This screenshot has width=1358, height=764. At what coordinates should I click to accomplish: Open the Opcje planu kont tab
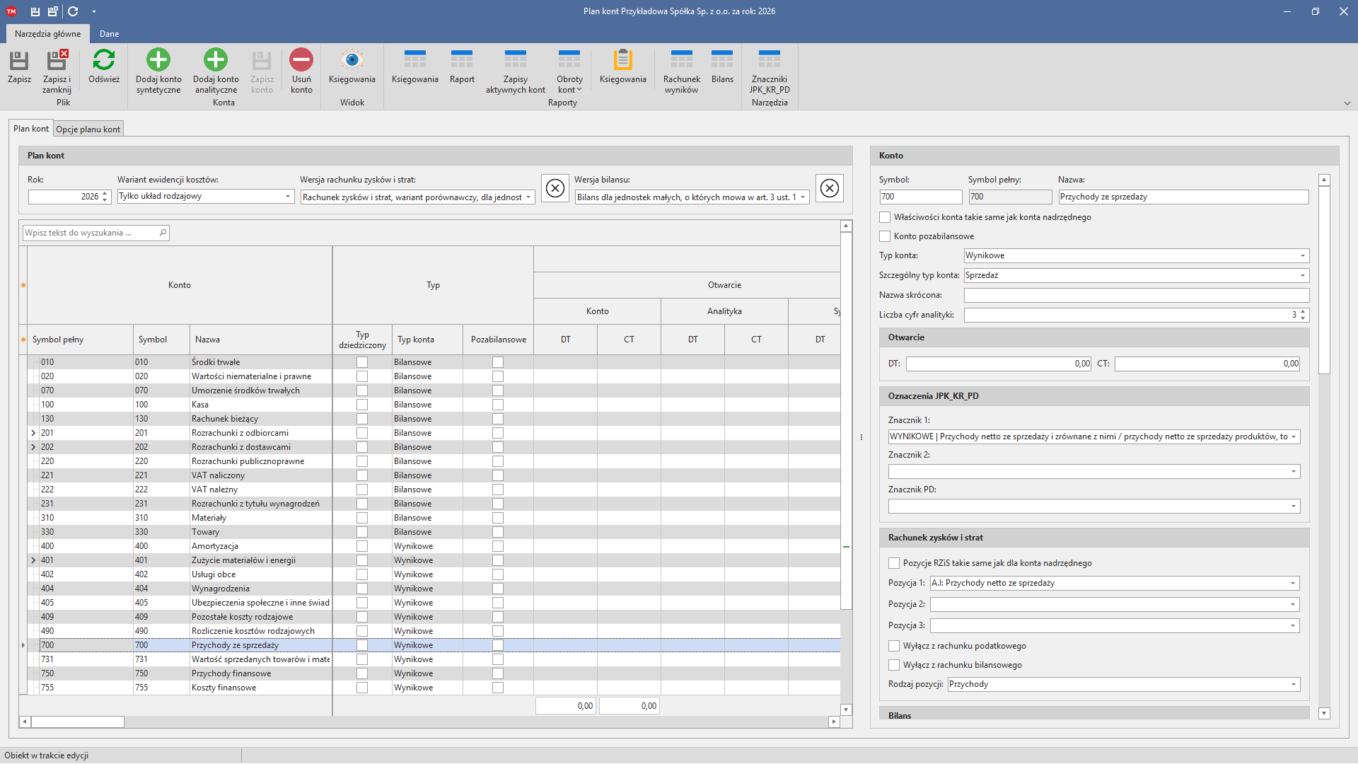[88, 129]
